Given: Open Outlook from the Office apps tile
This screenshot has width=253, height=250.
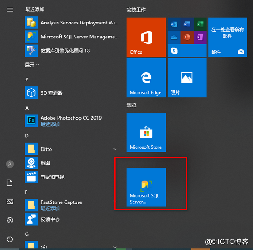Looking at the screenshot, I should [174, 24].
